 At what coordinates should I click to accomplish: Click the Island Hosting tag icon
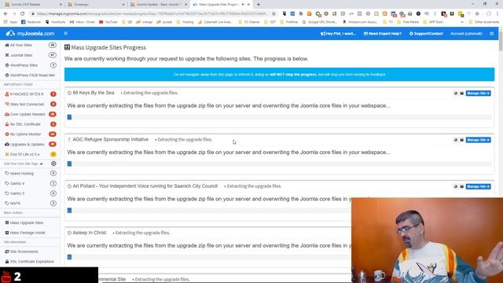(x=7, y=173)
